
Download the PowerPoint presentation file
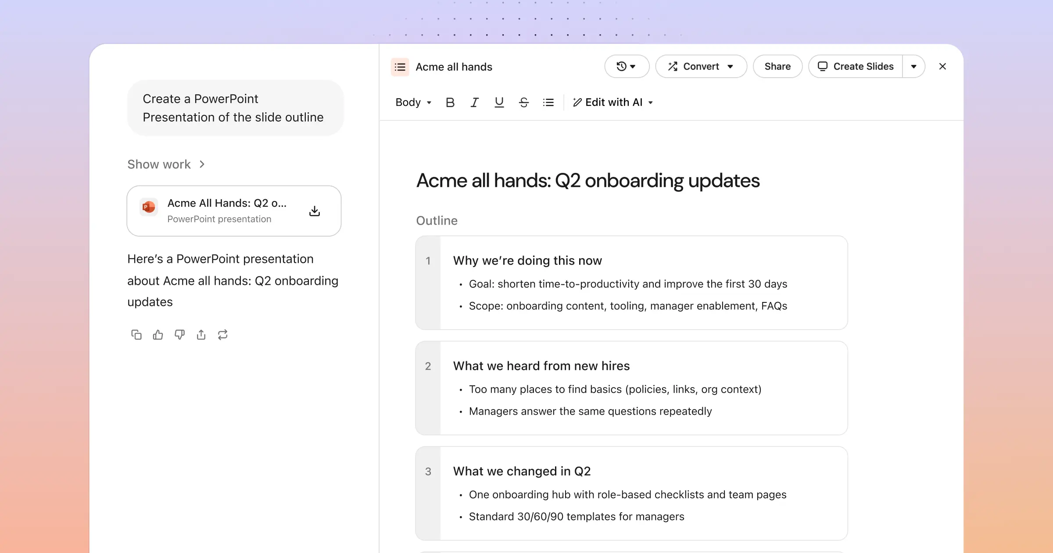pos(314,211)
